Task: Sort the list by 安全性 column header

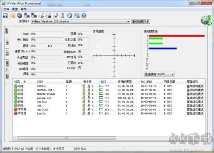Action: pos(87,82)
